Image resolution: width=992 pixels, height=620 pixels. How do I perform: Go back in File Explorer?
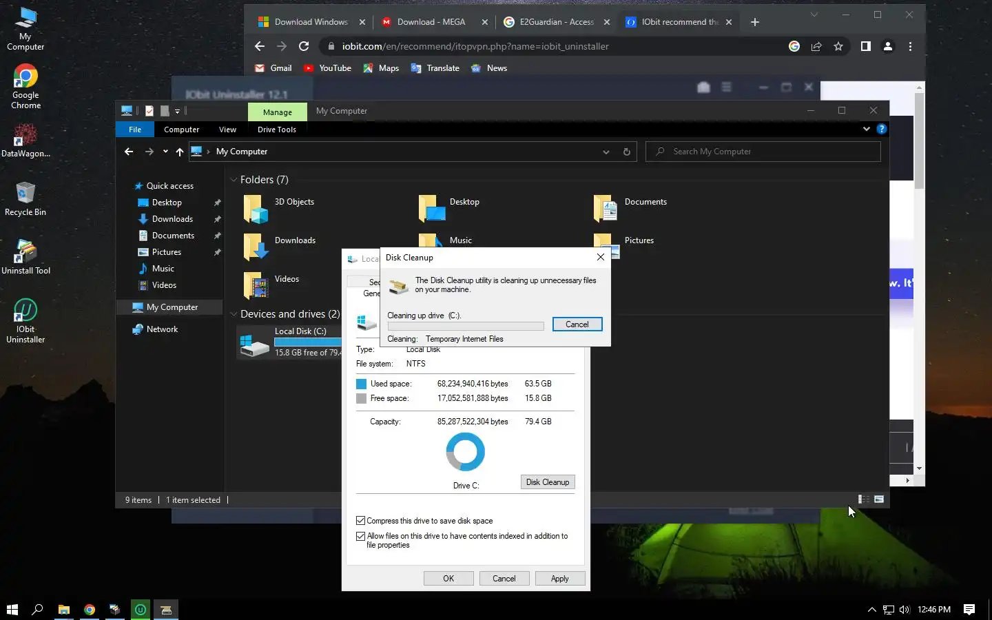(129, 152)
